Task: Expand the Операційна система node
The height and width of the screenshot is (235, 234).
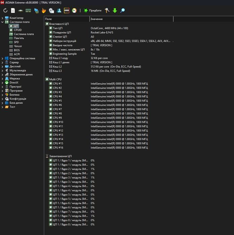Action: [x=2, y=58]
